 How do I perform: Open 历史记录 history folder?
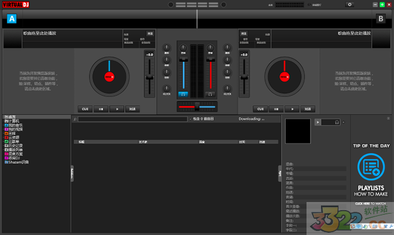(x=13, y=146)
